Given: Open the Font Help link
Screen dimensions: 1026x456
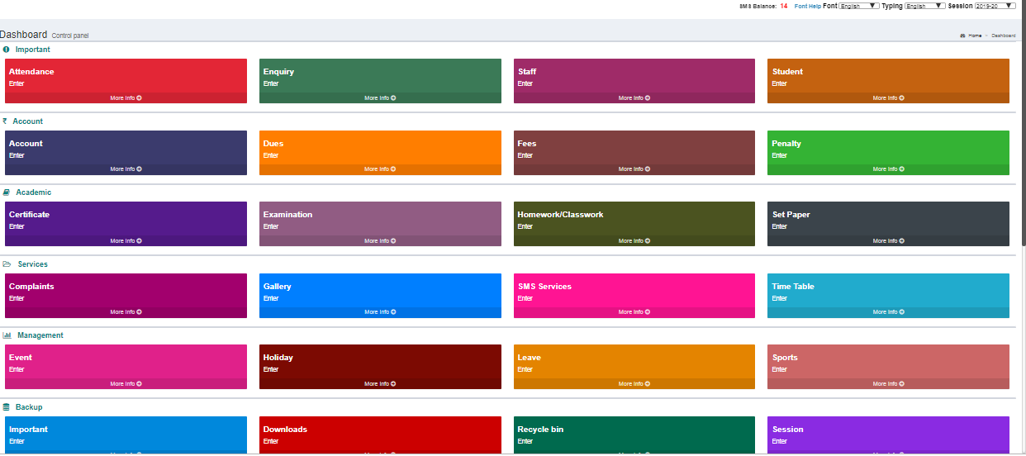Looking at the screenshot, I should pos(807,6).
